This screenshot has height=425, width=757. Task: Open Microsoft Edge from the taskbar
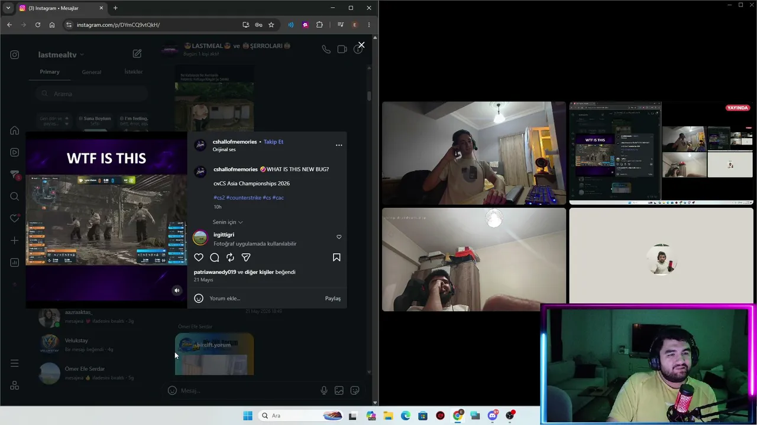click(x=406, y=416)
